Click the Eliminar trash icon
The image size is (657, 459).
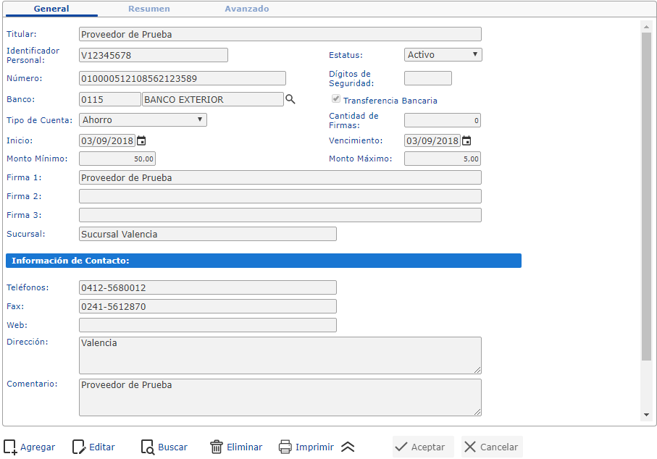pos(215,447)
